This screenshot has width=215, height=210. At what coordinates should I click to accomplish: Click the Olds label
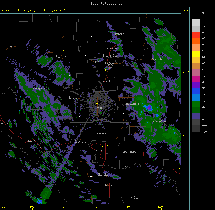[97, 98]
